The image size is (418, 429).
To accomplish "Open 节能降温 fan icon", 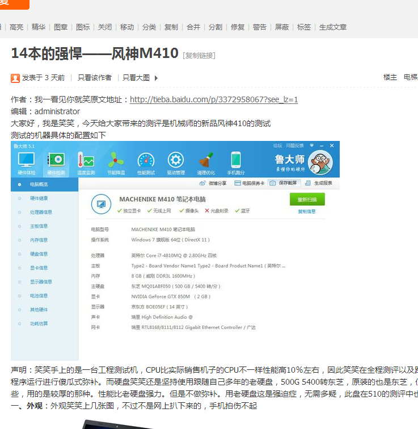I will pos(116,163).
